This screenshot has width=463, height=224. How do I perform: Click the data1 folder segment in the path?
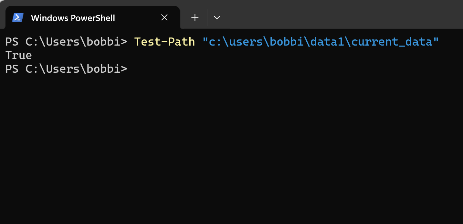[327, 42]
